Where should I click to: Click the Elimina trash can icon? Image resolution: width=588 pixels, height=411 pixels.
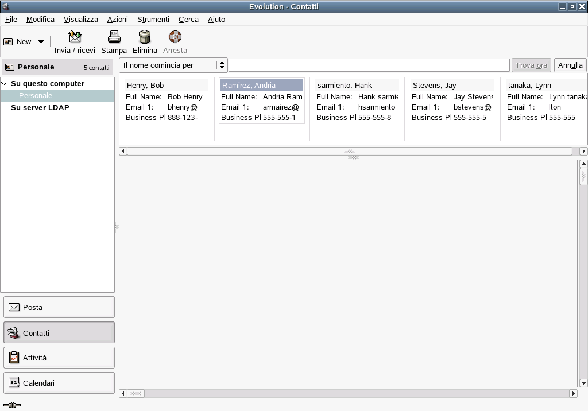pos(145,37)
